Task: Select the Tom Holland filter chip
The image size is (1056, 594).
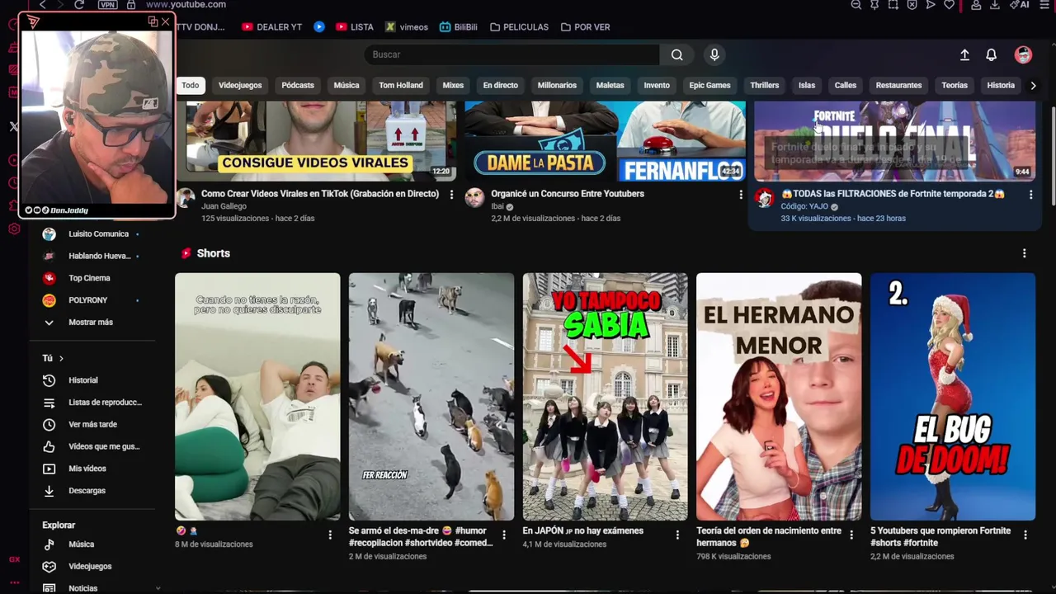Action: click(401, 85)
